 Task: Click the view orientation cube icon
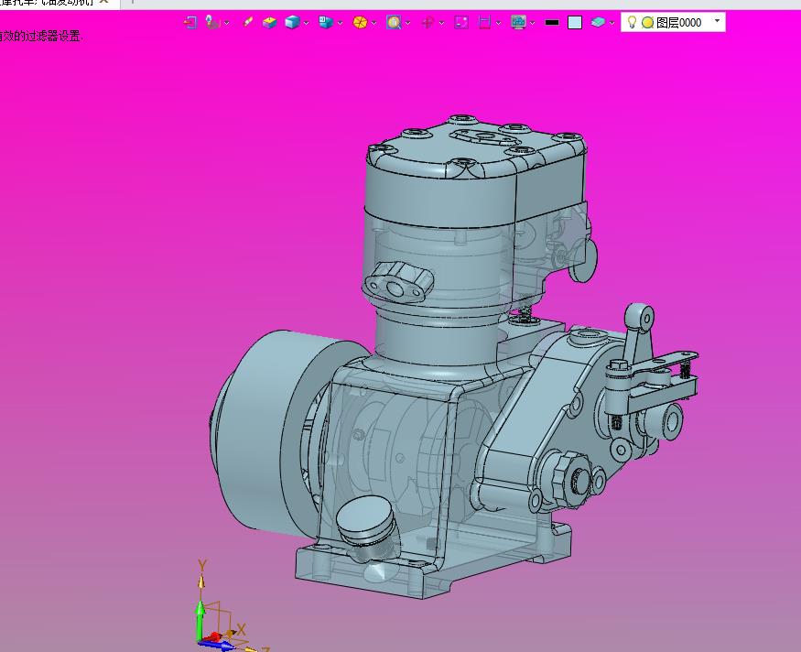click(x=325, y=23)
